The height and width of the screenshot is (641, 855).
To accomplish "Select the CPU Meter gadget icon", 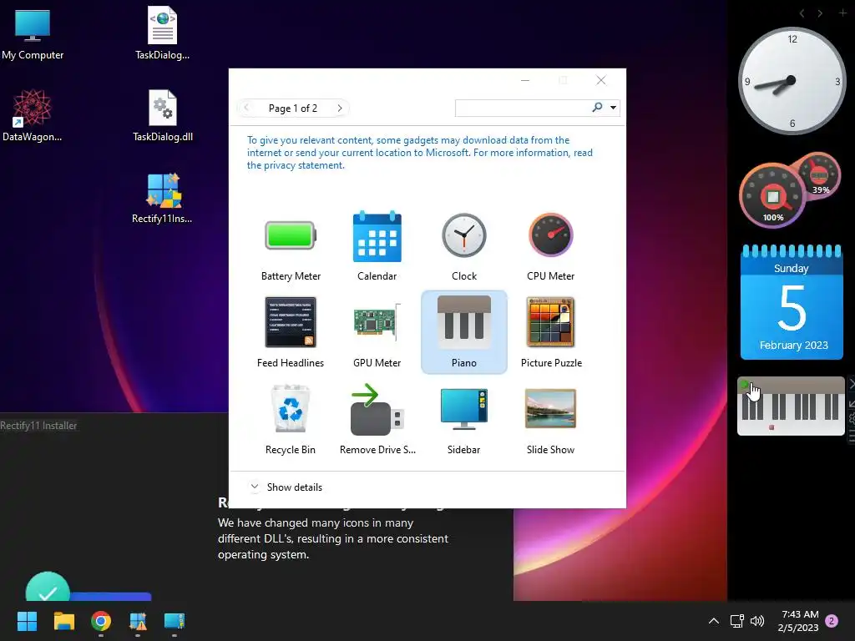I will click(551, 235).
